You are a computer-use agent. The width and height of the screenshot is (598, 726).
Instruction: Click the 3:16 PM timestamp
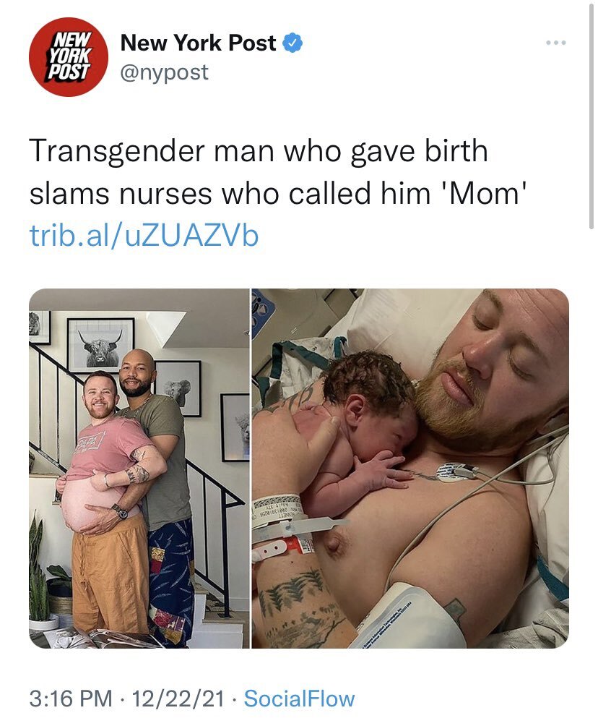pyautogui.click(x=71, y=699)
